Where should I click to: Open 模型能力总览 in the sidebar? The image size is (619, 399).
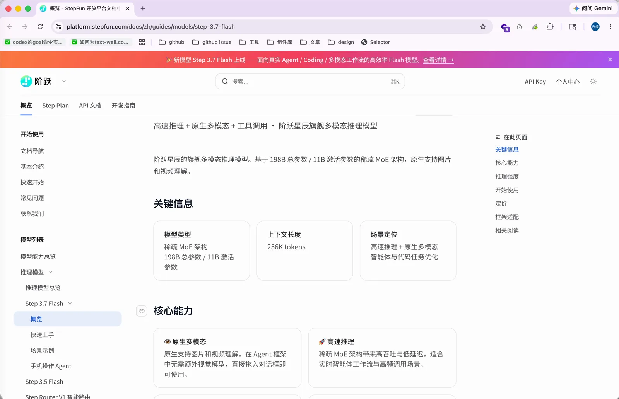[x=38, y=257]
